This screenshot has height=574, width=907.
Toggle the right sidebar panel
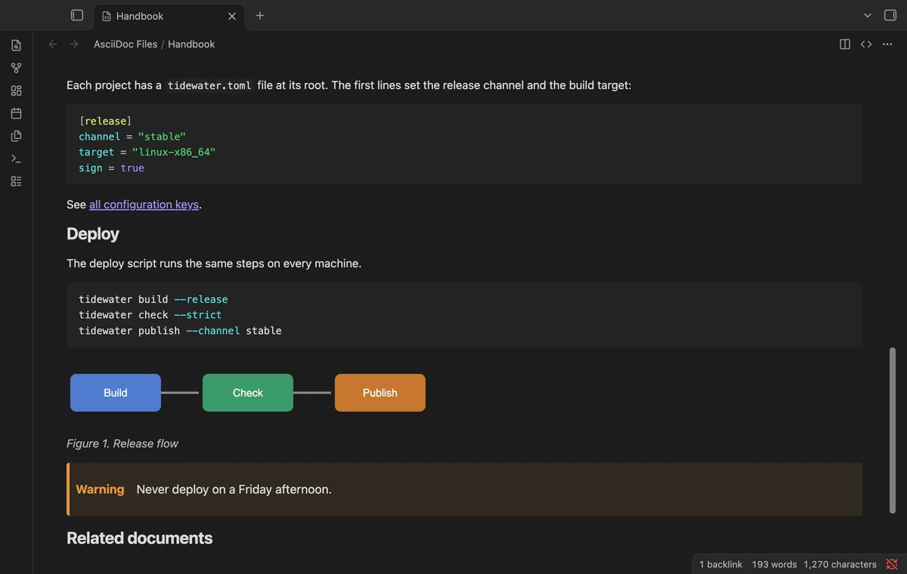coord(890,15)
